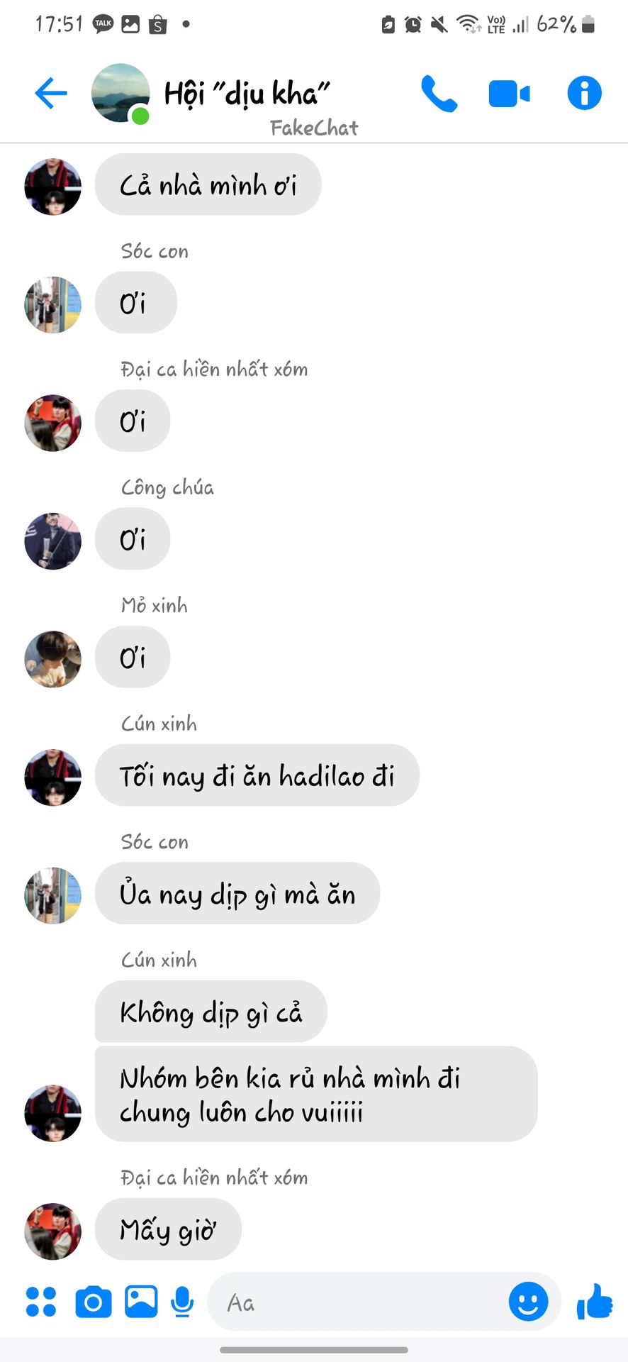Open the four-dot more options menu
This screenshot has height=1362, width=628.
[x=41, y=1302]
